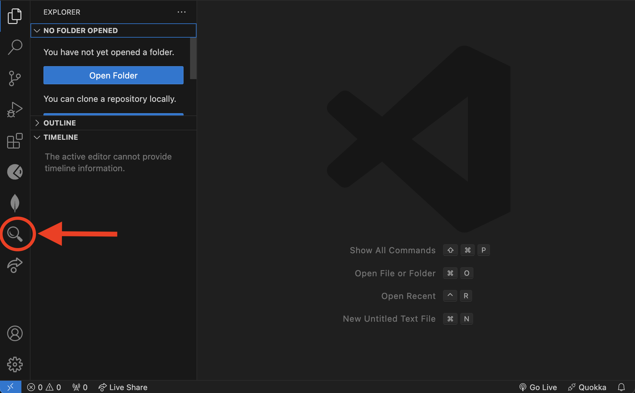Open the MongoDB leaf icon view
The width and height of the screenshot is (635, 393).
(15, 203)
